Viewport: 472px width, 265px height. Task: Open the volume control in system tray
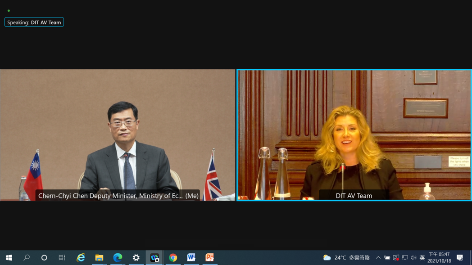point(413,258)
